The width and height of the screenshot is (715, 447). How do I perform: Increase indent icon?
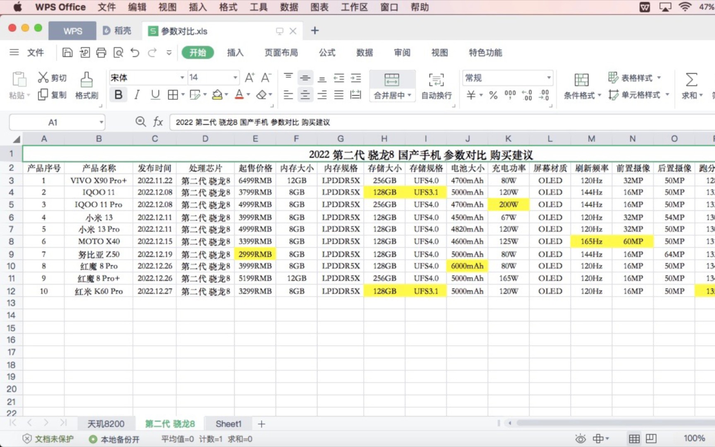coord(356,77)
